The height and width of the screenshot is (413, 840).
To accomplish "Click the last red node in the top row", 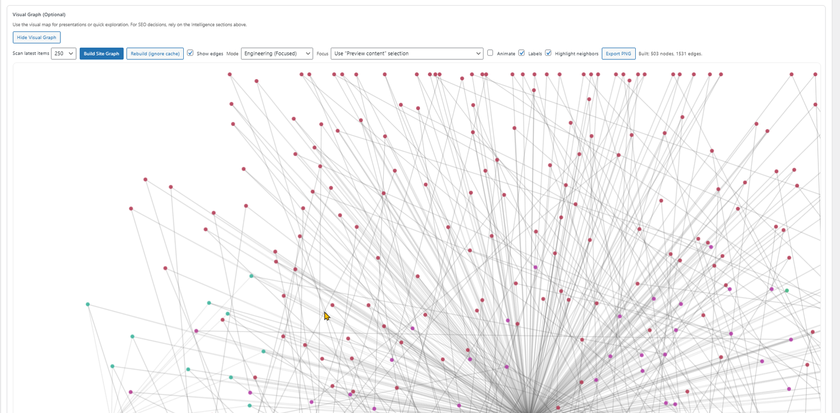I will (x=815, y=75).
